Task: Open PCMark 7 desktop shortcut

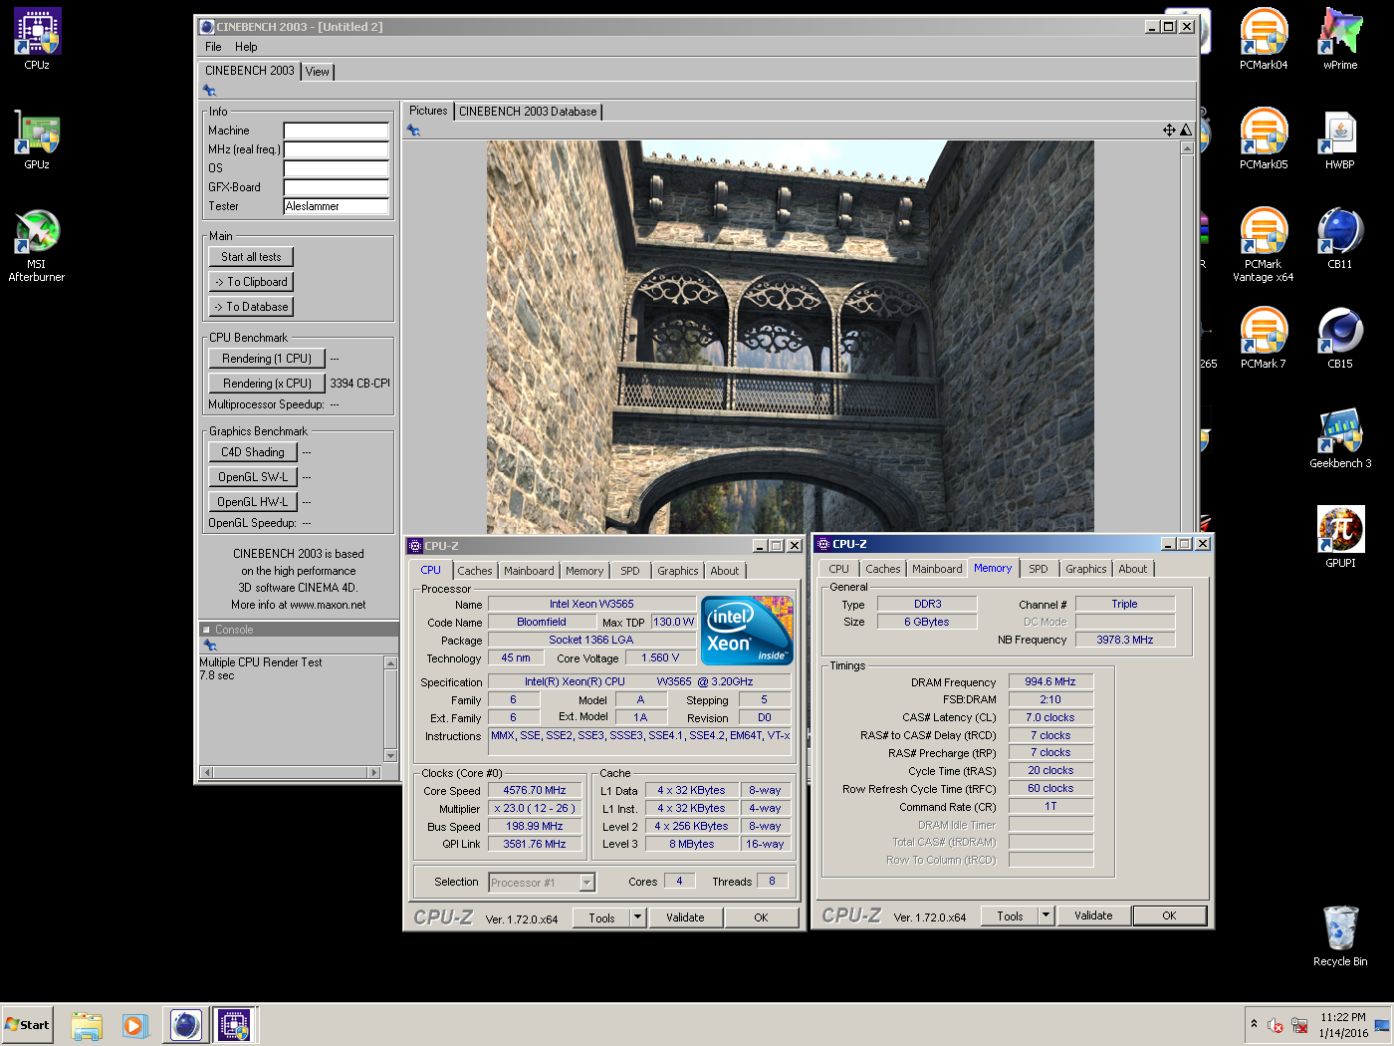Action: tap(1264, 337)
